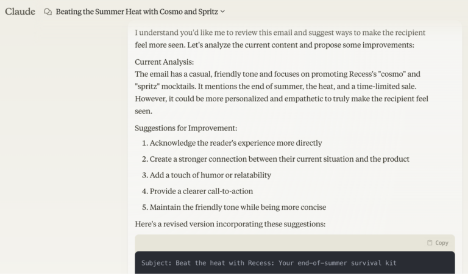The height and width of the screenshot is (274, 468).
Task: Click the "Suggestions for Improvement:" heading
Action: click(x=186, y=128)
